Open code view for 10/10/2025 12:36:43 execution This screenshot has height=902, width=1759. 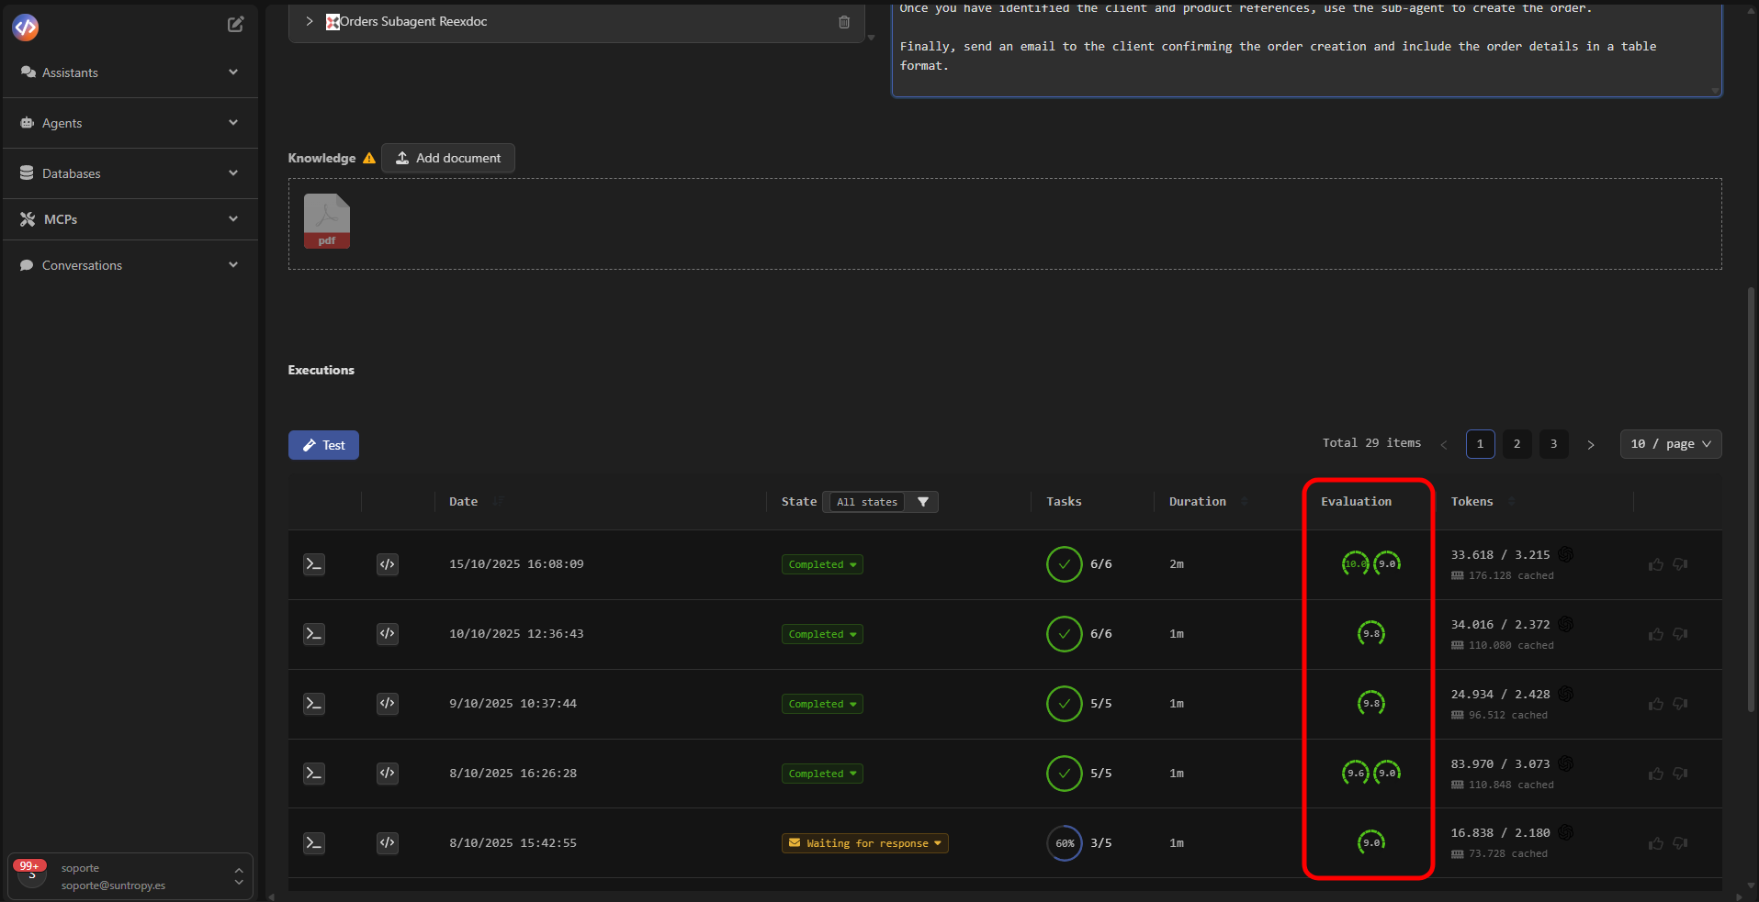388,634
